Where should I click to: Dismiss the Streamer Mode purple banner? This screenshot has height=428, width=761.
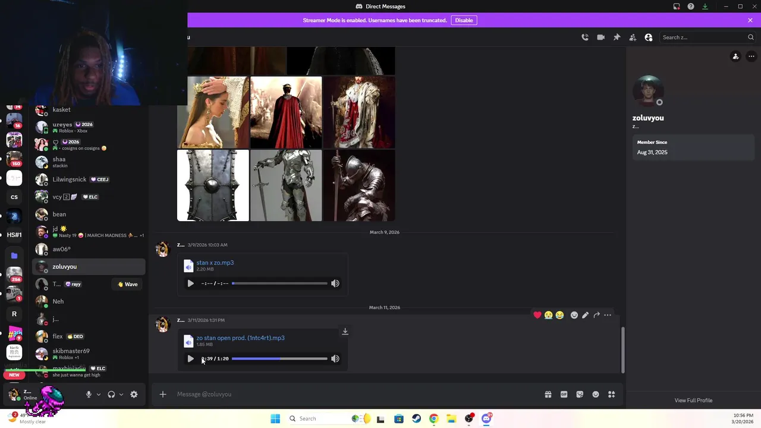[750, 20]
